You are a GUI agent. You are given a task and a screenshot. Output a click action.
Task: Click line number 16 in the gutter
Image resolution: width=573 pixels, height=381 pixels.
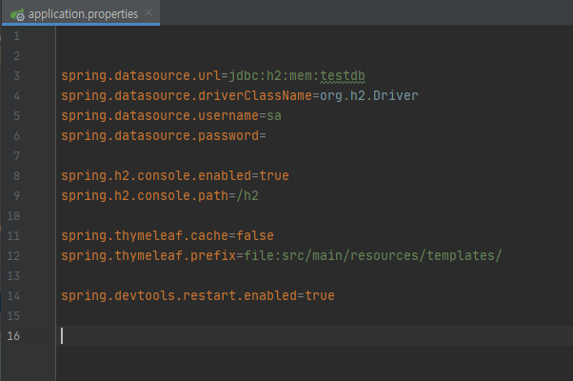[13, 336]
